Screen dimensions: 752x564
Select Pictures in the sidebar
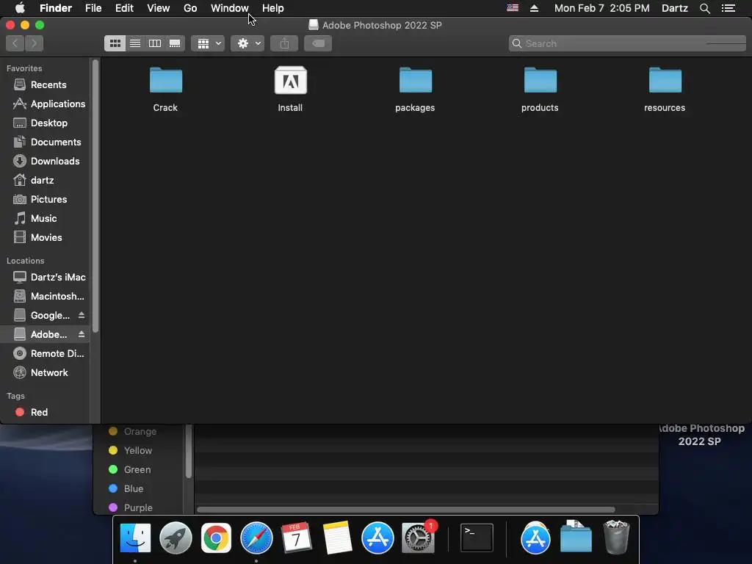pyautogui.click(x=45, y=200)
